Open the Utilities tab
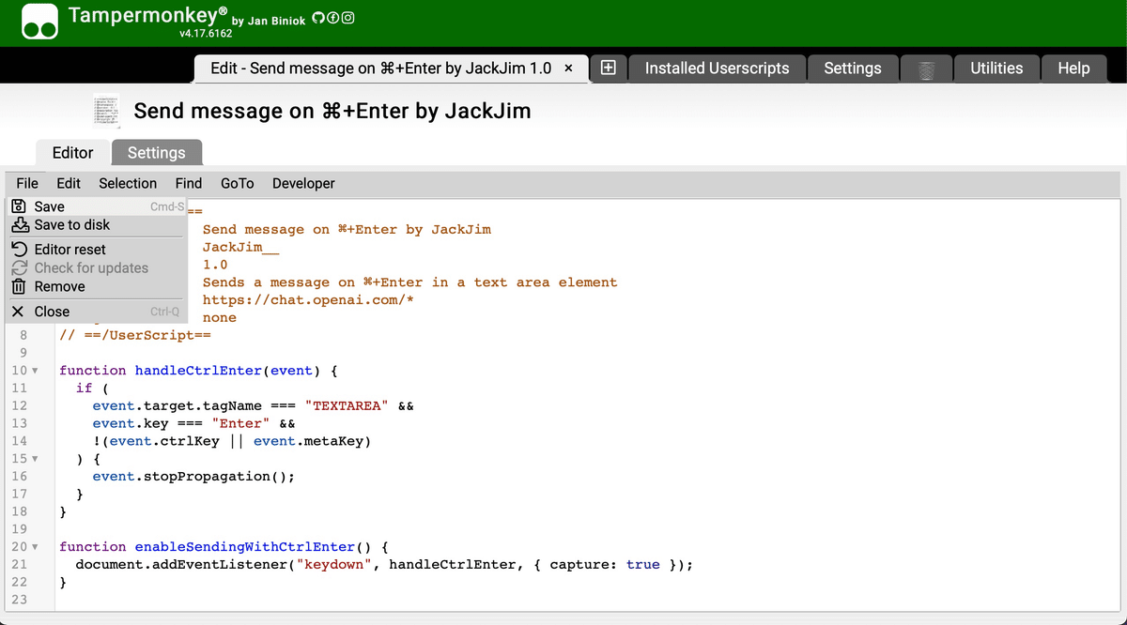 [996, 69]
